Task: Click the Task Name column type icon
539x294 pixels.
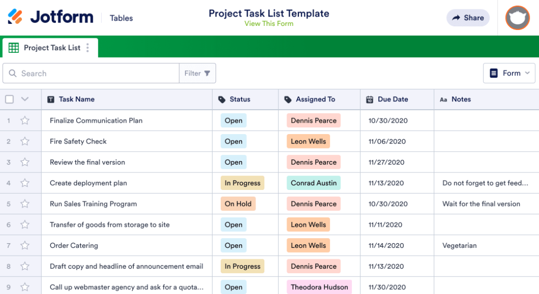Action: tap(51, 99)
